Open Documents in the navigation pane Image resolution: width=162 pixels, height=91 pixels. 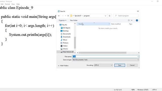[x=66, y=34]
